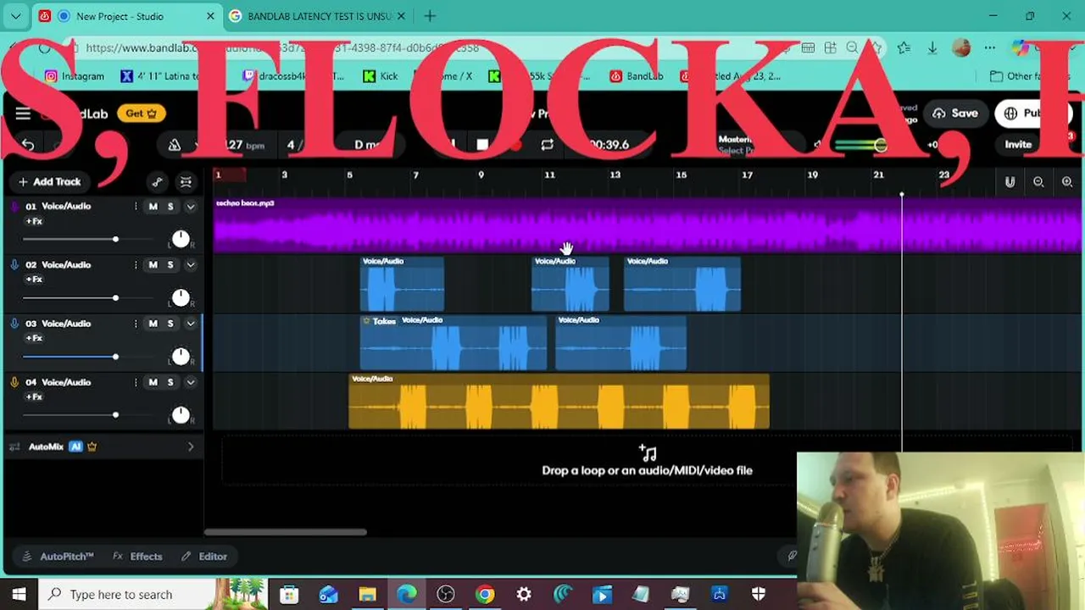The image size is (1085, 610).
Task: Mute track 04 Voice/Audio
Action: click(x=153, y=382)
